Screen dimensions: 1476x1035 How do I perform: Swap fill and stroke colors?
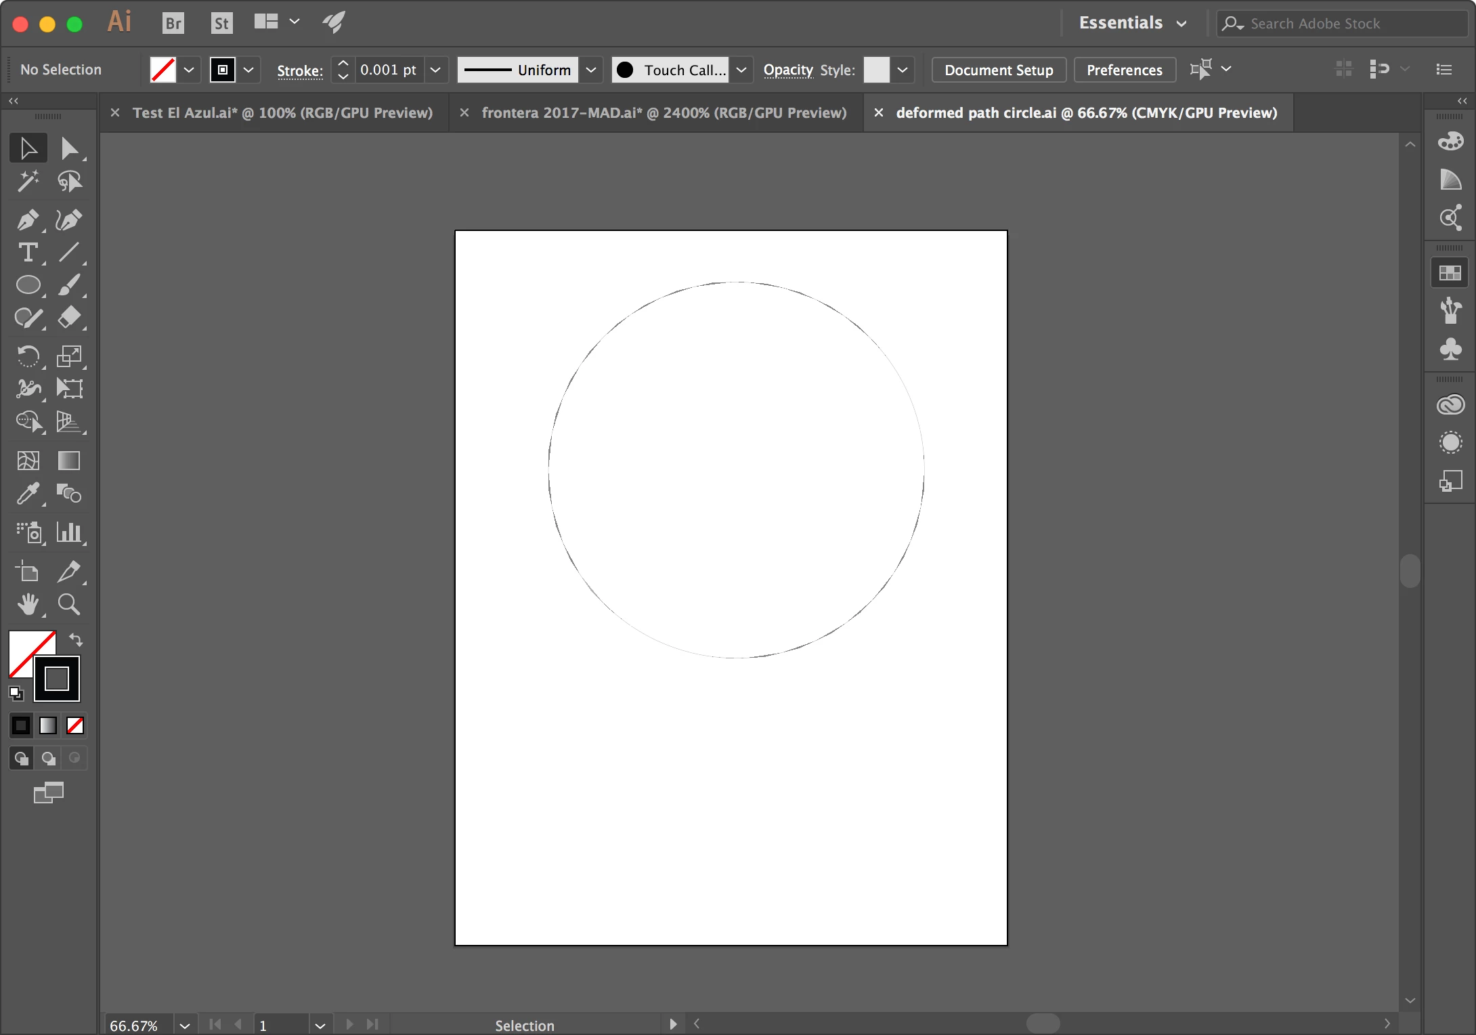point(76,639)
